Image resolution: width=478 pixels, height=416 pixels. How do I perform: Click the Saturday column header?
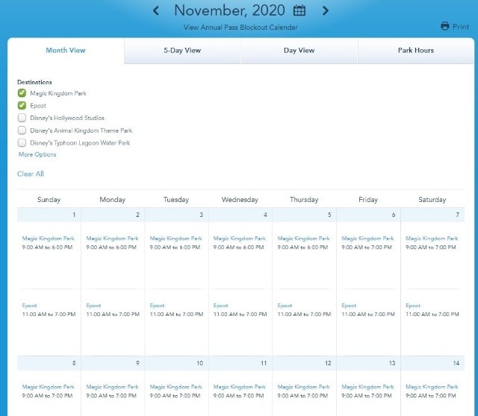[x=432, y=200]
